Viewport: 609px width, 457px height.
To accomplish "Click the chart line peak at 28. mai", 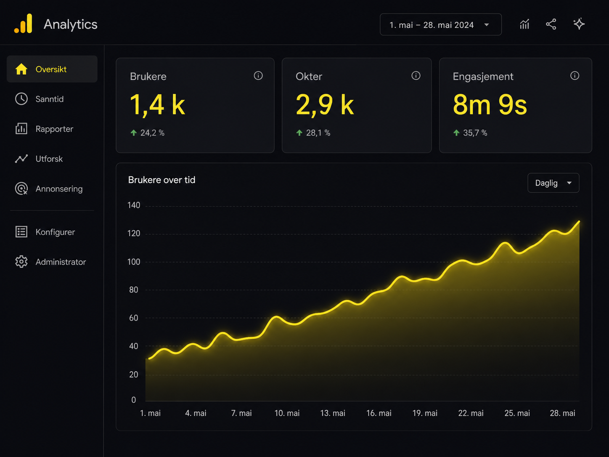I will coord(579,221).
